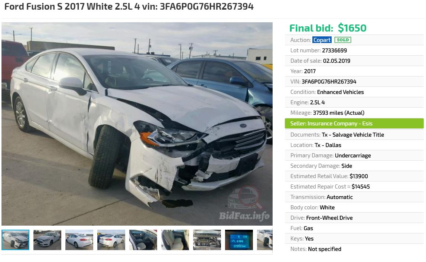View the rear seat interior thumbnail
This screenshot has height=262, width=426.
pos(175,240)
